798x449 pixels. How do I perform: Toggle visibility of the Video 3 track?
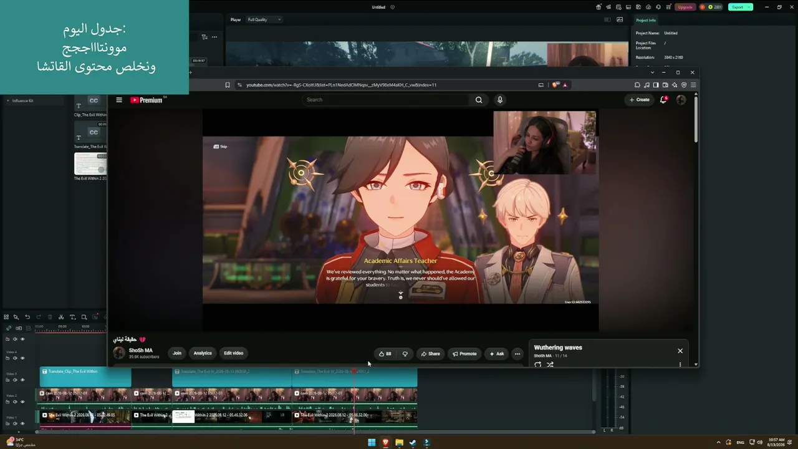(x=22, y=380)
